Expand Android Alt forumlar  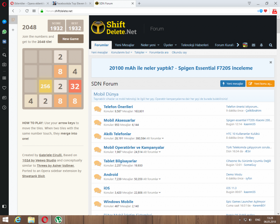152,179
